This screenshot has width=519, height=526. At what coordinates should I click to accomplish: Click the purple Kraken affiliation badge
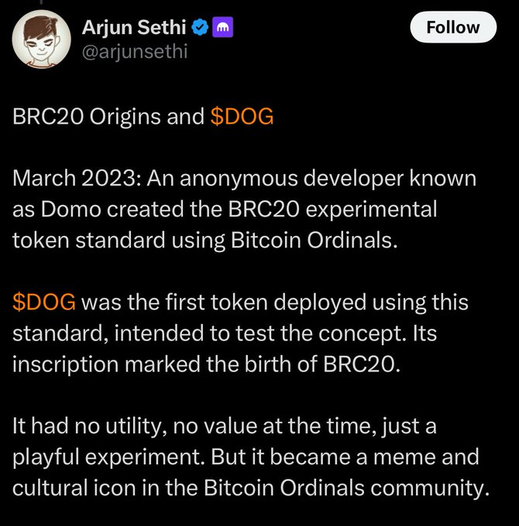(x=222, y=27)
